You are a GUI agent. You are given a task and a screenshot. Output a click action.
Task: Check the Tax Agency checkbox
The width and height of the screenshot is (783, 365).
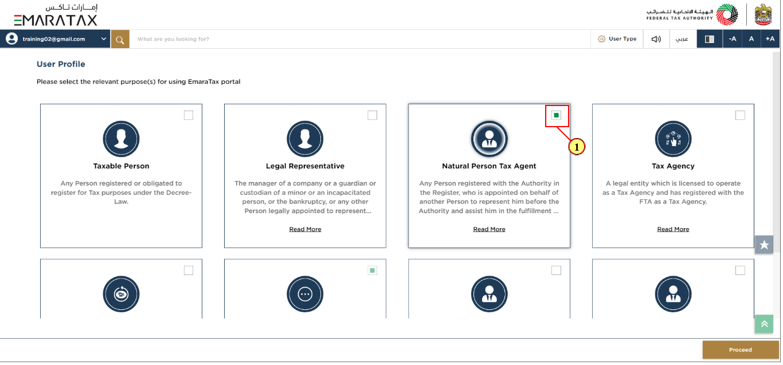[x=740, y=115]
